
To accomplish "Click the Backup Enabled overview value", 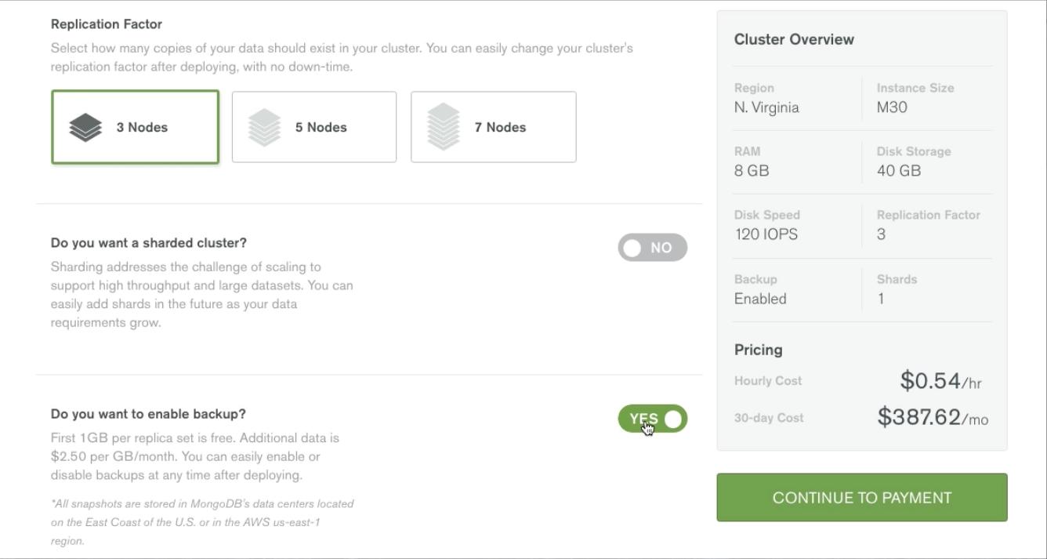I will (x=760, y=299).
